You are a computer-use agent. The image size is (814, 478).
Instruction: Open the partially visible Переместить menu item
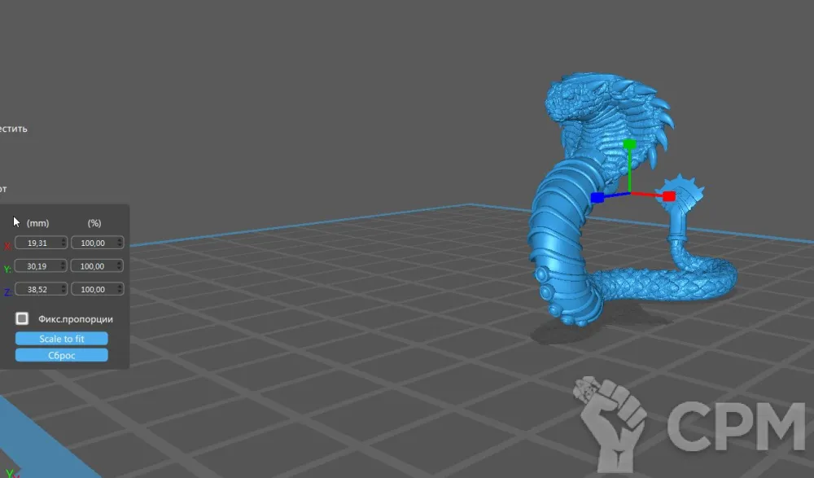(x=13, y=129)
